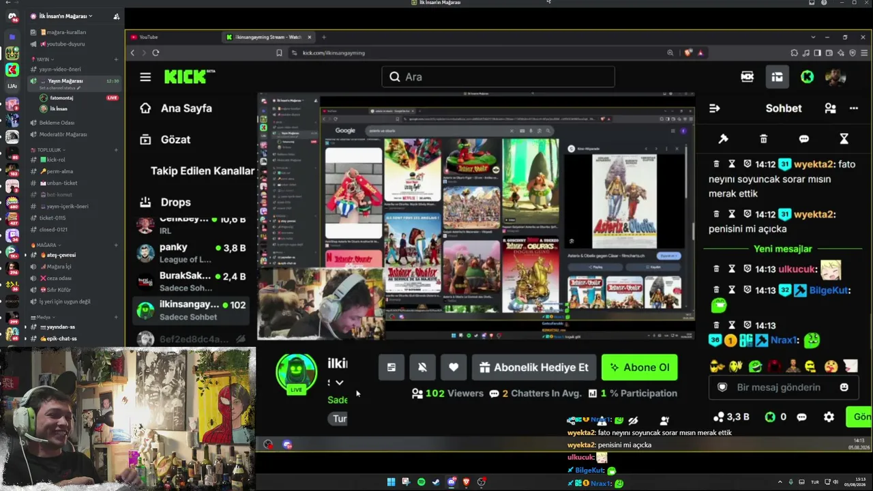This screenshot has height=491, width=873.
Task: Open the browser tab list dropdown
Action: coord(813,37)
